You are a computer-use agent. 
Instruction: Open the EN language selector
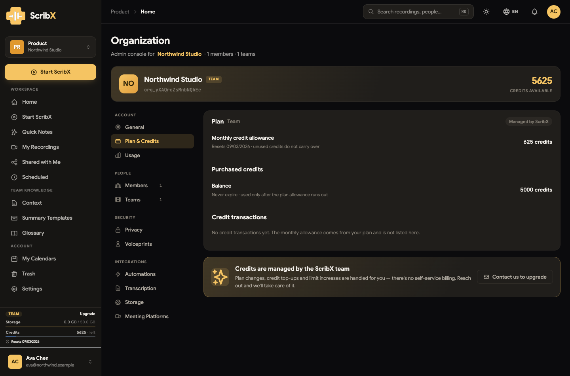point(511,12)
